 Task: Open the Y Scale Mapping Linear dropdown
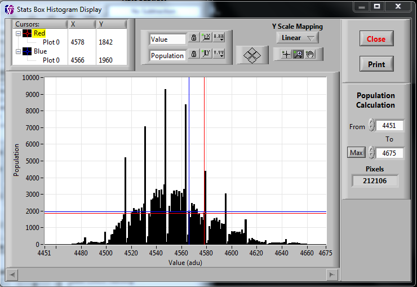click(298, 38)
